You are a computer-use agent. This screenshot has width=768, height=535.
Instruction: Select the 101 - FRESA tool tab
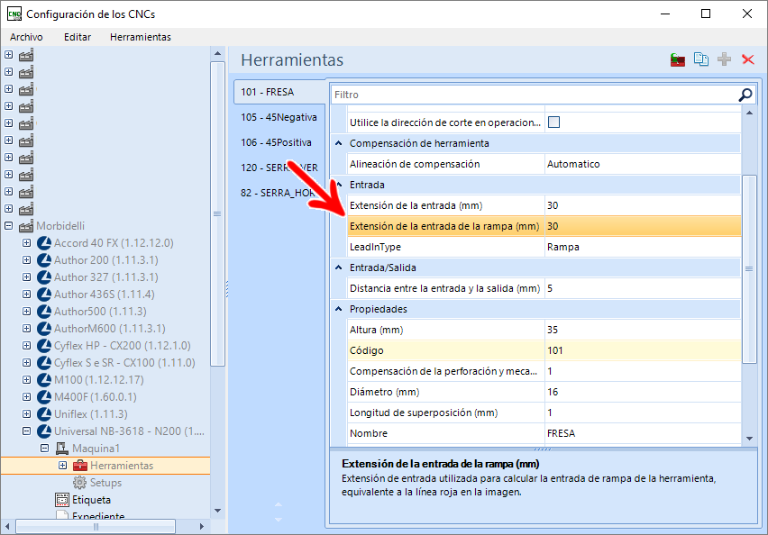click(279, 92)
